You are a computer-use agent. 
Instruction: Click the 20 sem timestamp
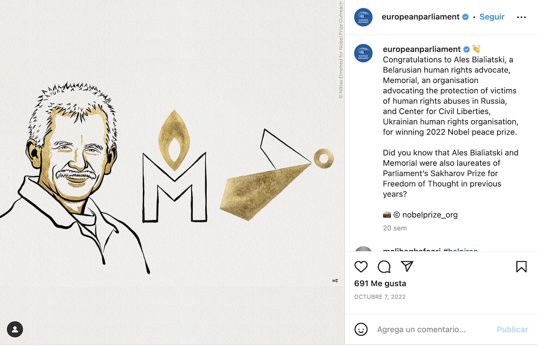(x=395, y=228)
